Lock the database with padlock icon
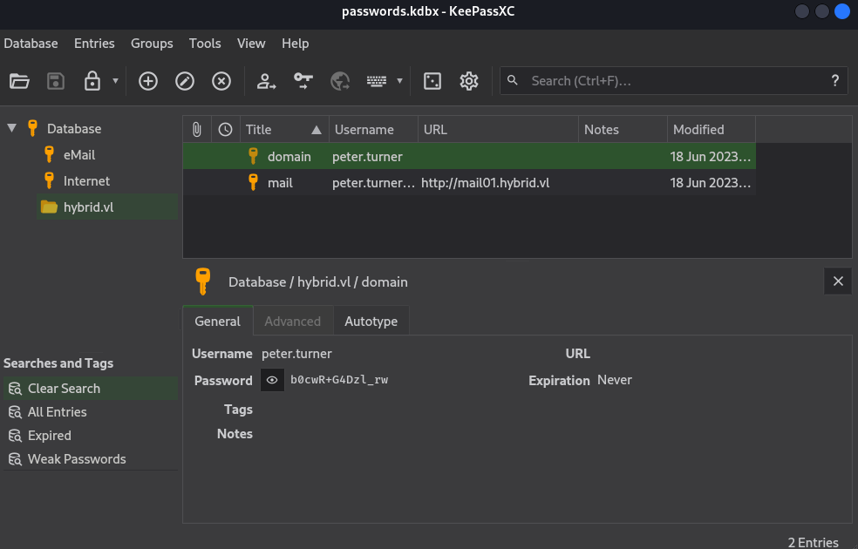 [x=92, y=81]
